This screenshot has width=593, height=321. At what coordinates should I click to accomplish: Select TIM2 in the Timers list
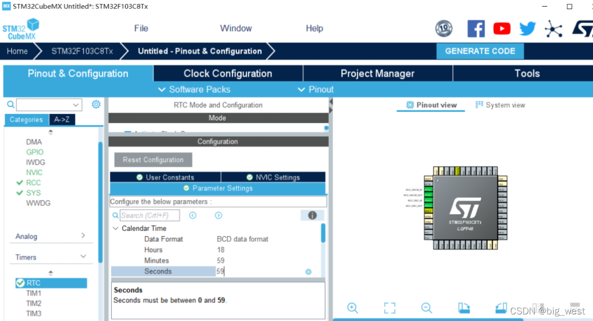tap(34, 303)
